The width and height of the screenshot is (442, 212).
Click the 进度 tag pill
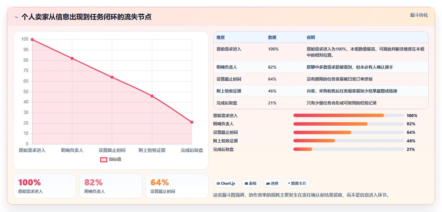click(x=272, y=183)
